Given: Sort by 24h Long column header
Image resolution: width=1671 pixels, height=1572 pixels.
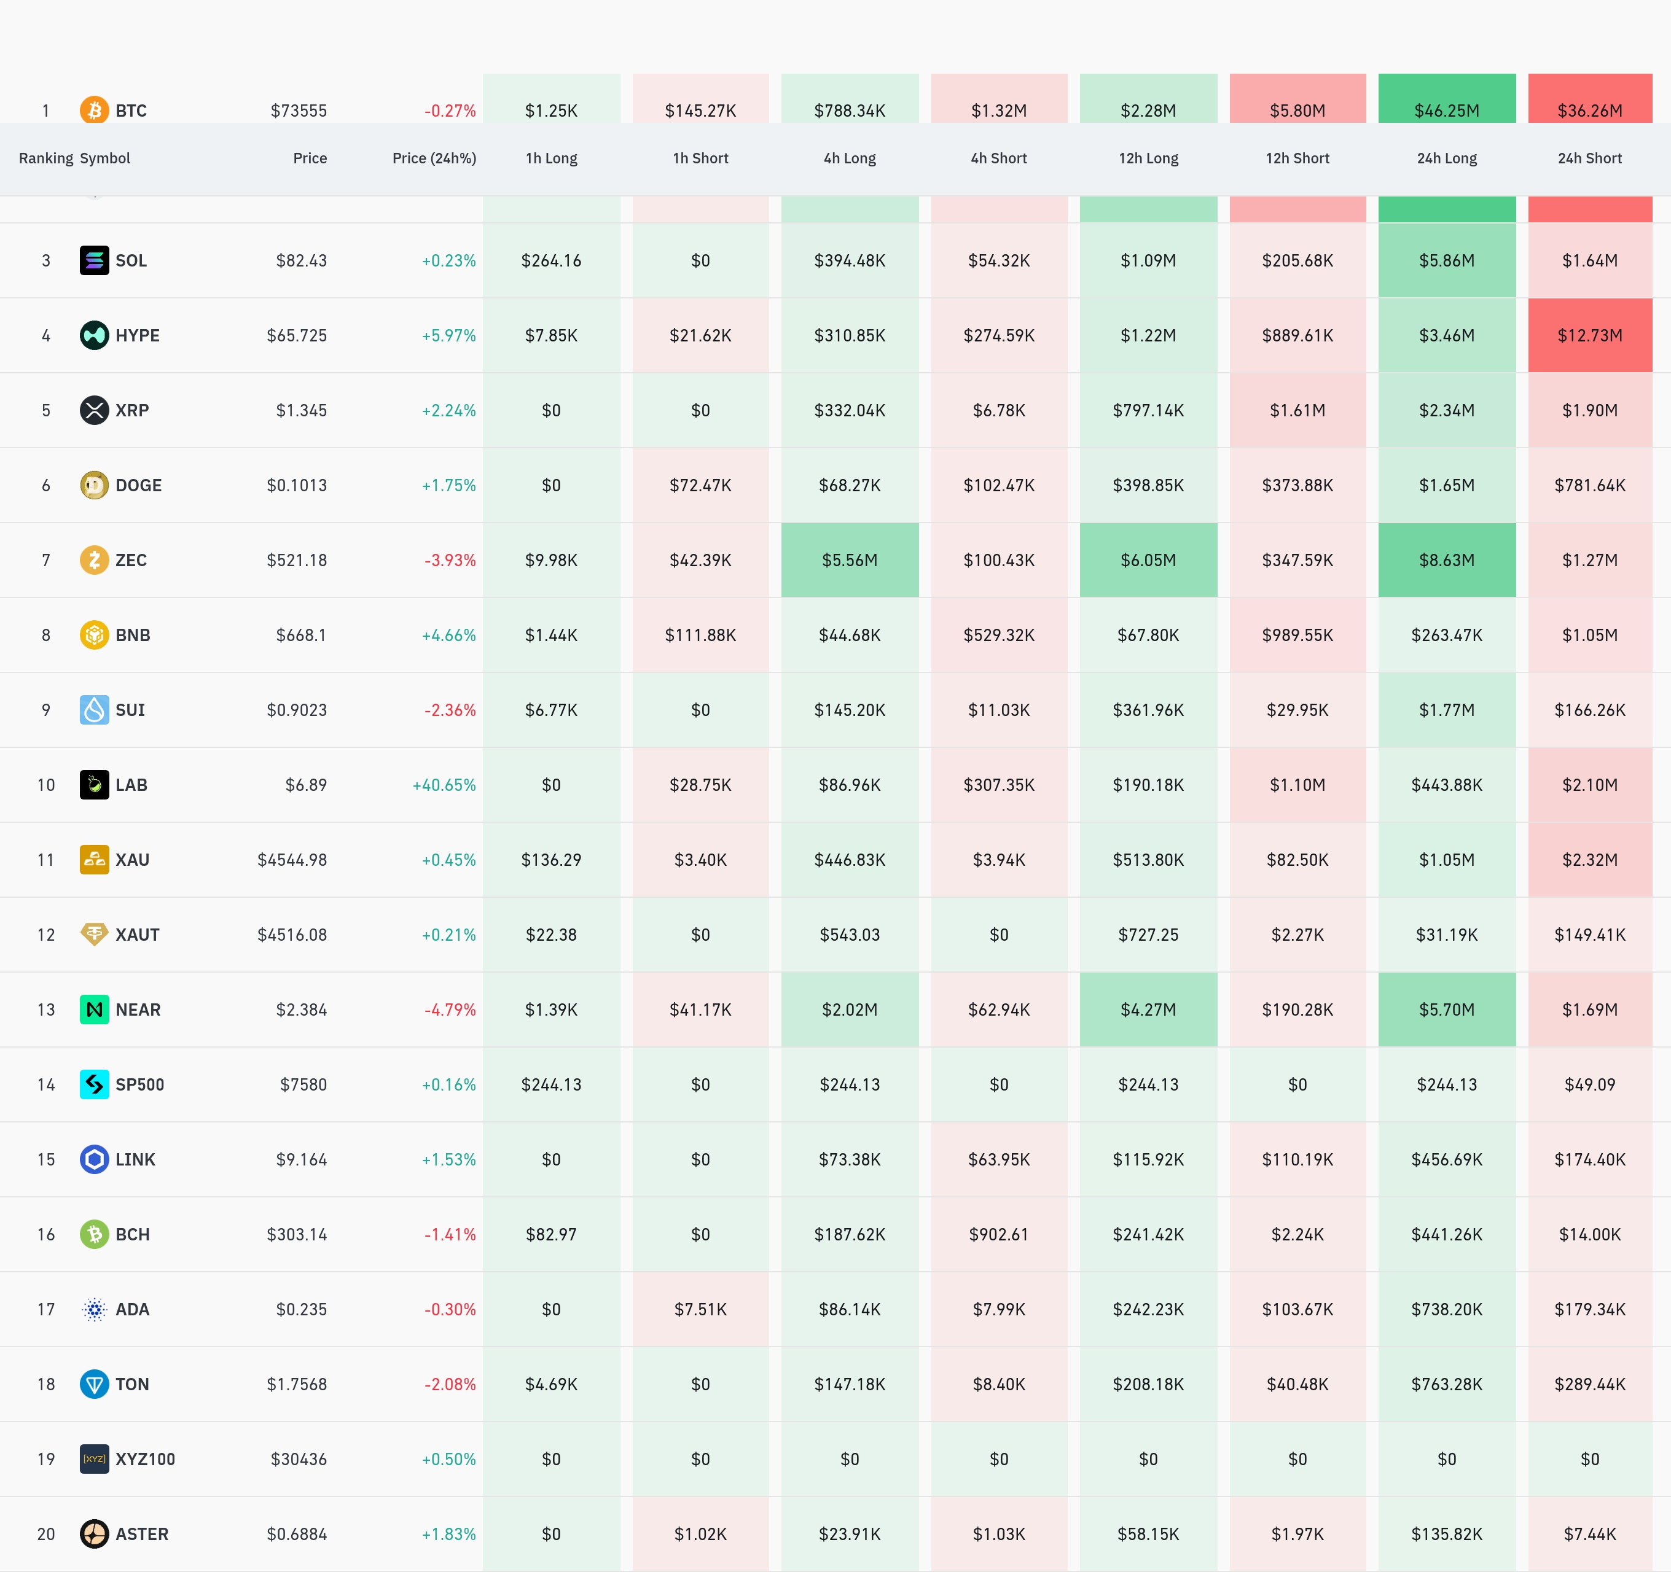Looking at the screenshot, I should coord(1447,158).
